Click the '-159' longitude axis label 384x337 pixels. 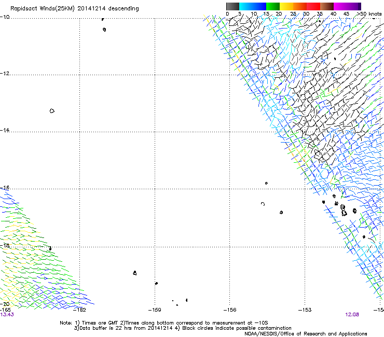point(155,310)
